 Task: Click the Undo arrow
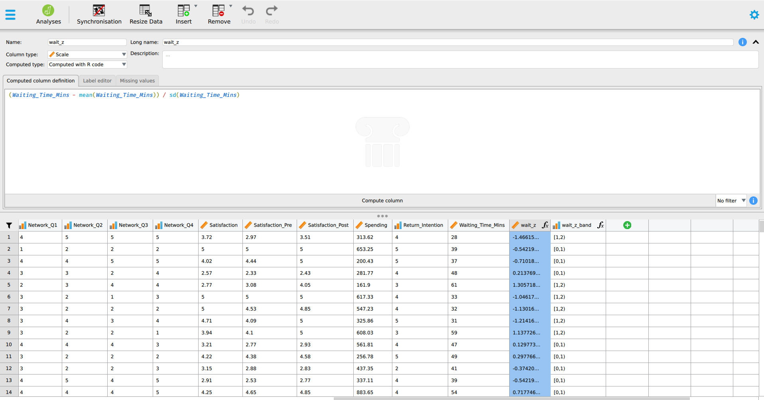pyautogui.click(x=248, y=15)
